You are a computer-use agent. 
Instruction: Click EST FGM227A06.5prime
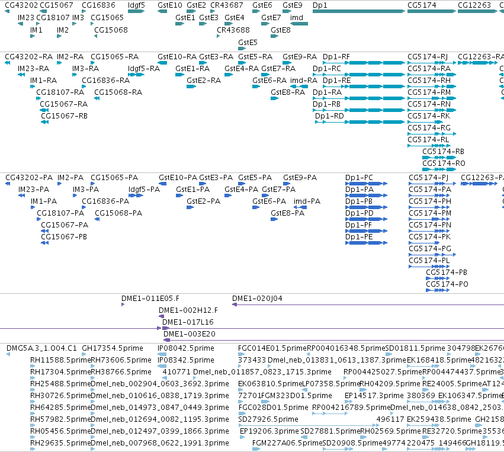(x=256, y=449)
